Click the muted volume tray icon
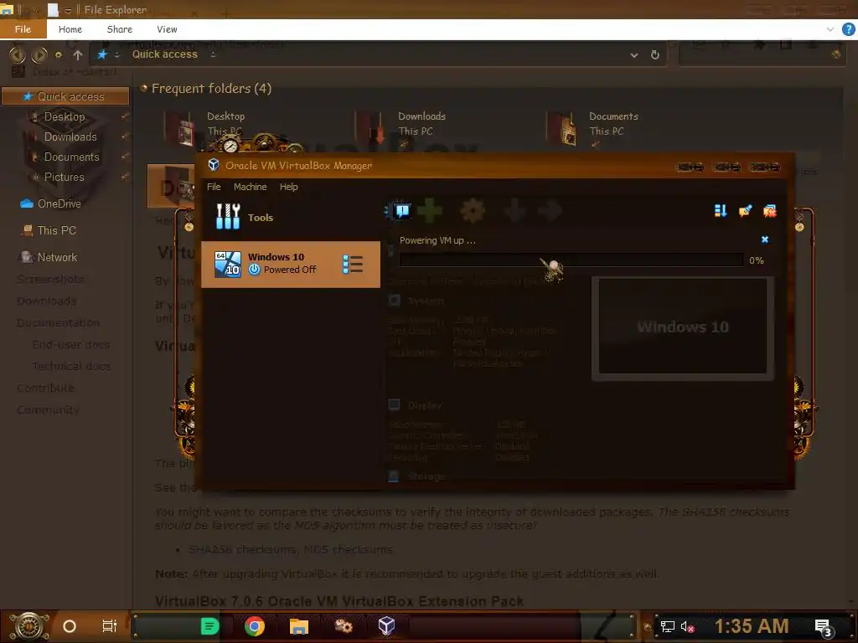 [687, 626]
